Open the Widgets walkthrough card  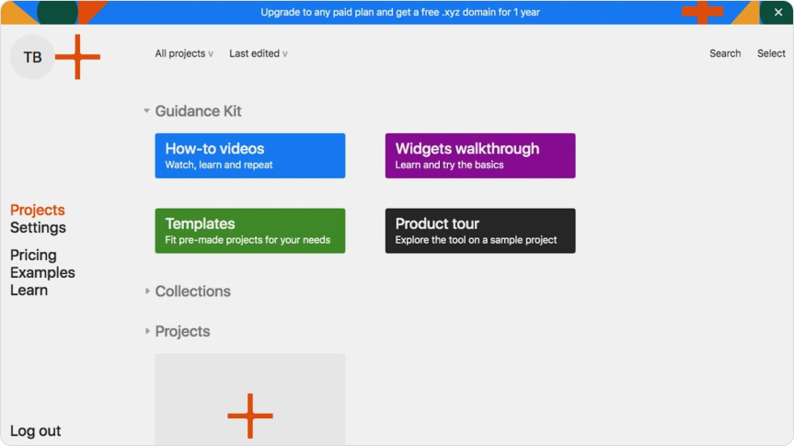480,155
